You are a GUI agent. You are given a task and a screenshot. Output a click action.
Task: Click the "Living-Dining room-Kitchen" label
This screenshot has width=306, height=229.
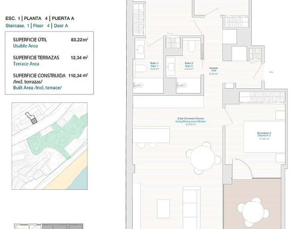pyautogui.click(x=191, y=121)
